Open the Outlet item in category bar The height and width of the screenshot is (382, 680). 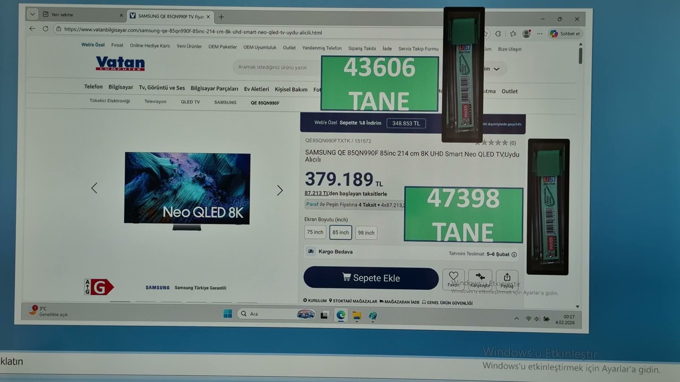(x=509, y=91)
